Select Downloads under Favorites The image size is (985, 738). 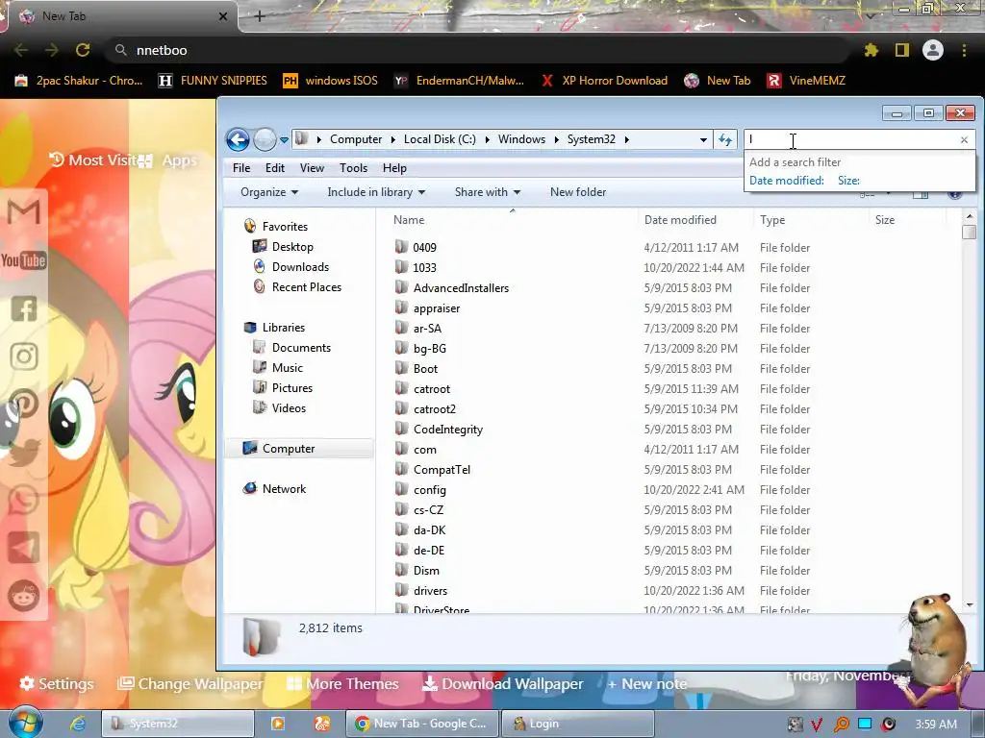tap(300, 267)
